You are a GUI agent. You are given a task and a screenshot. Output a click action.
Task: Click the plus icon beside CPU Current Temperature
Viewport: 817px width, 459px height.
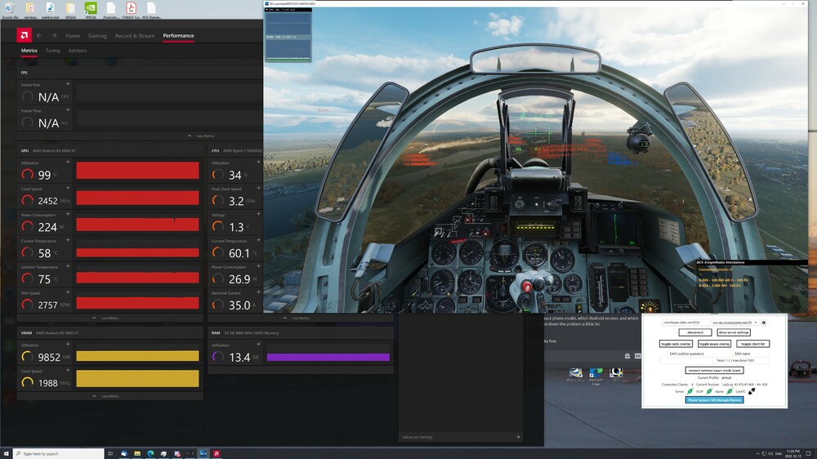click(258, 240)
